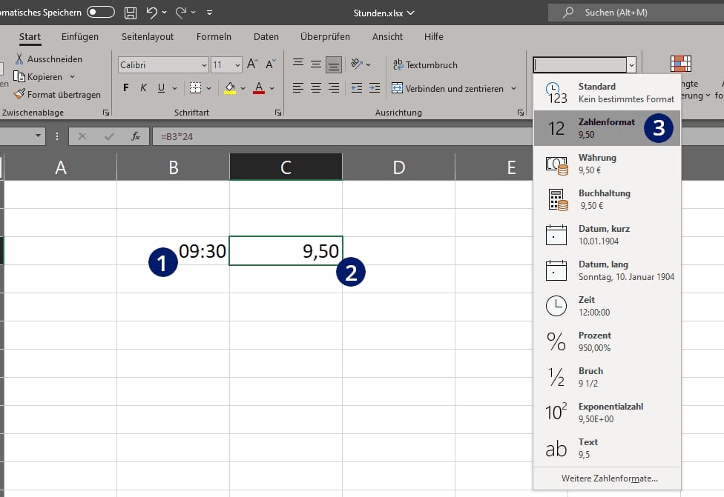Click the increase font size icon
The image size is (724, 497).
(252, 64)
